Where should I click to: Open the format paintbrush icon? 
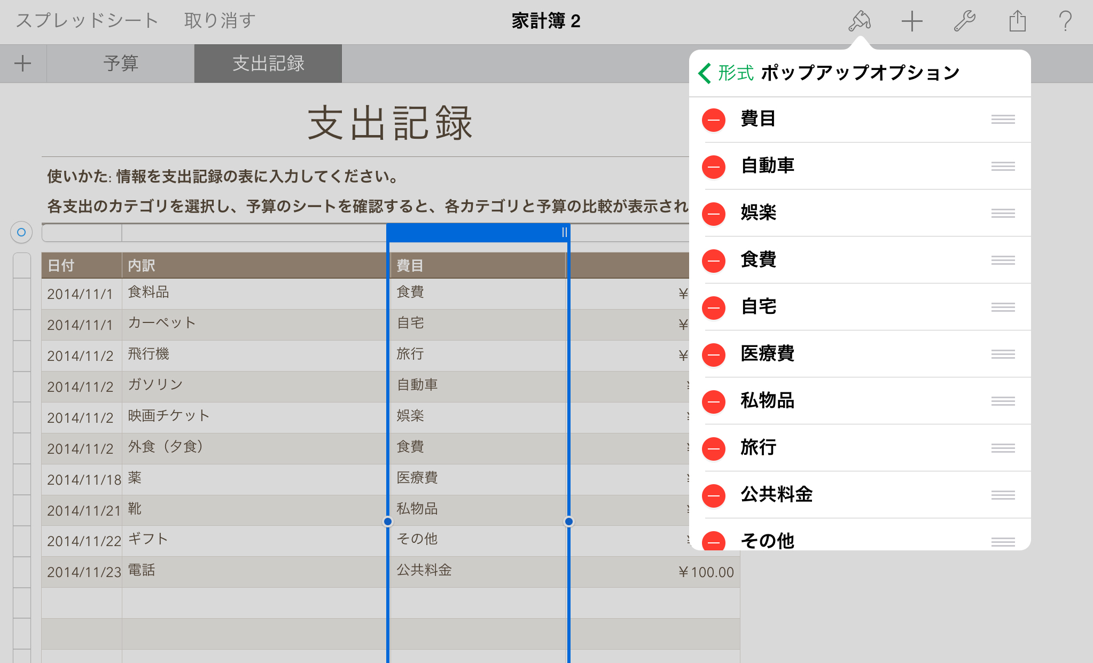[860, 21]
